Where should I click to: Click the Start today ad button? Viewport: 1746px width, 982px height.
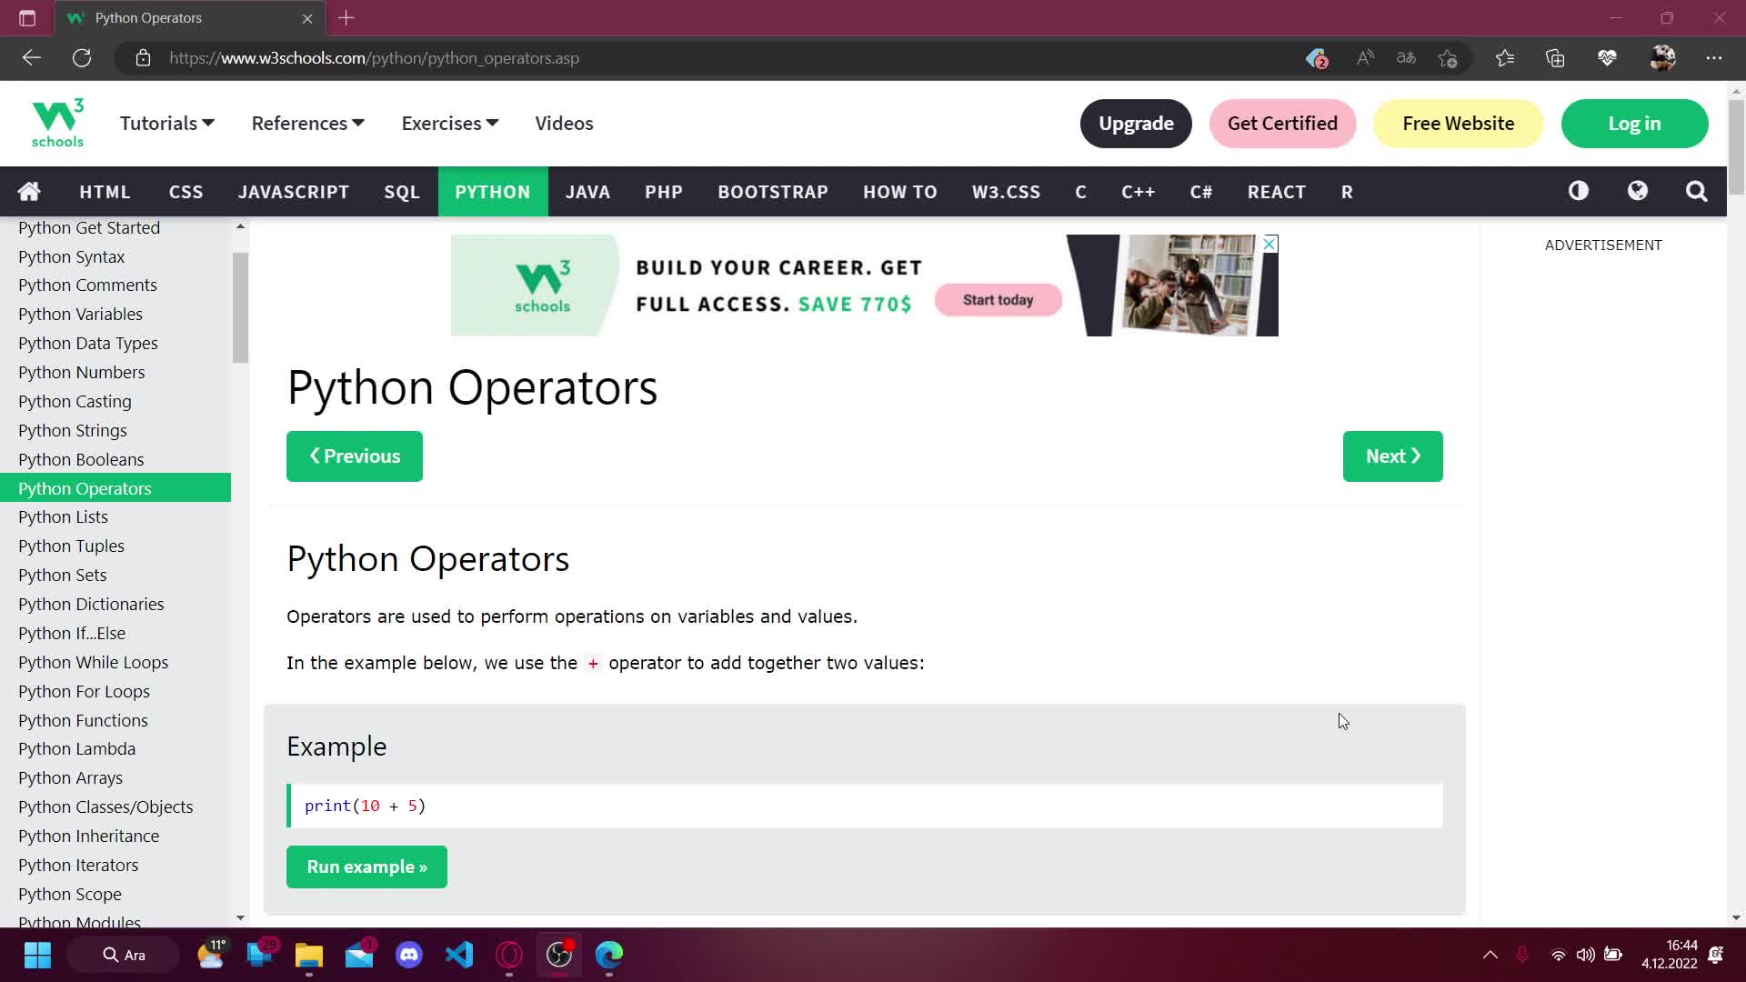(x=998, y=300)
